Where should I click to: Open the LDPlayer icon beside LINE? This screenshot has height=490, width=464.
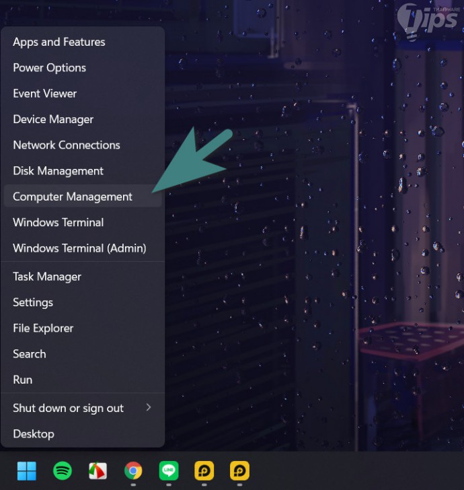204,470
